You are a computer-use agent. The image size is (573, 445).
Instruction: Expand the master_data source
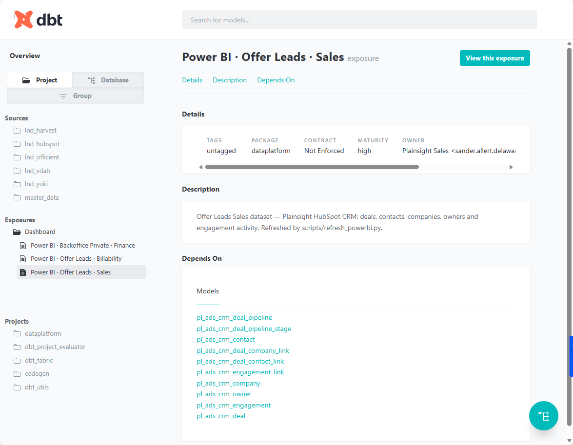click(x=41, y=197)
